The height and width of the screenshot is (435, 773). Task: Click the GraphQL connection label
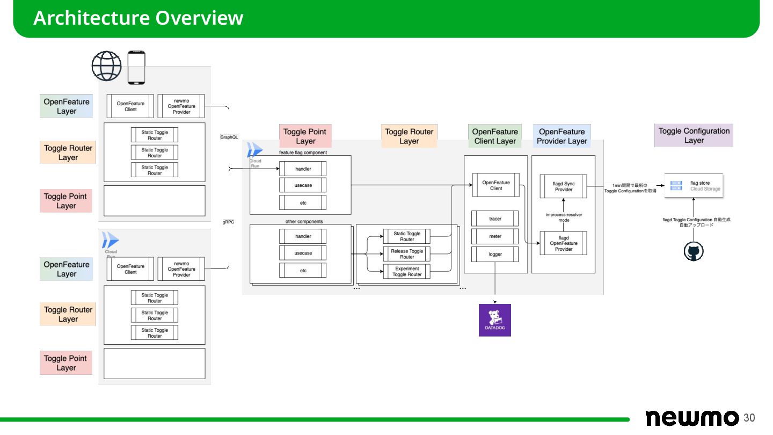(x=229, y=137)
